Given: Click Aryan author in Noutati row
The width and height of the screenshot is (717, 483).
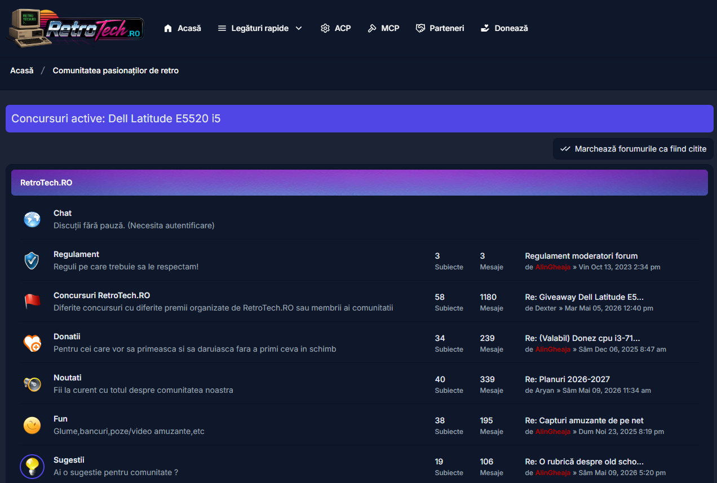Looking at the screenshot, I should (545, 391).
